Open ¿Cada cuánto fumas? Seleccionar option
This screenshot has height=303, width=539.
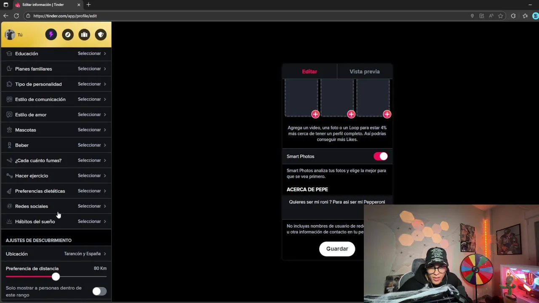point(92,160)
